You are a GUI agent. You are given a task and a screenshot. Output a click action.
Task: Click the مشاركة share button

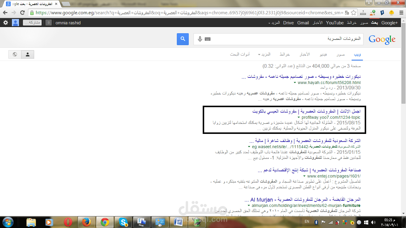point(32,23)
